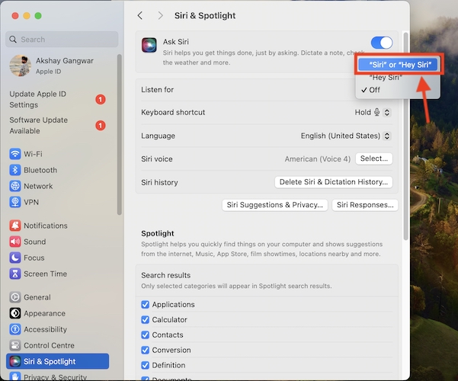Select the VPN icon in sidebar
Viewport: 458px width, 381px height.
point(15,202)
